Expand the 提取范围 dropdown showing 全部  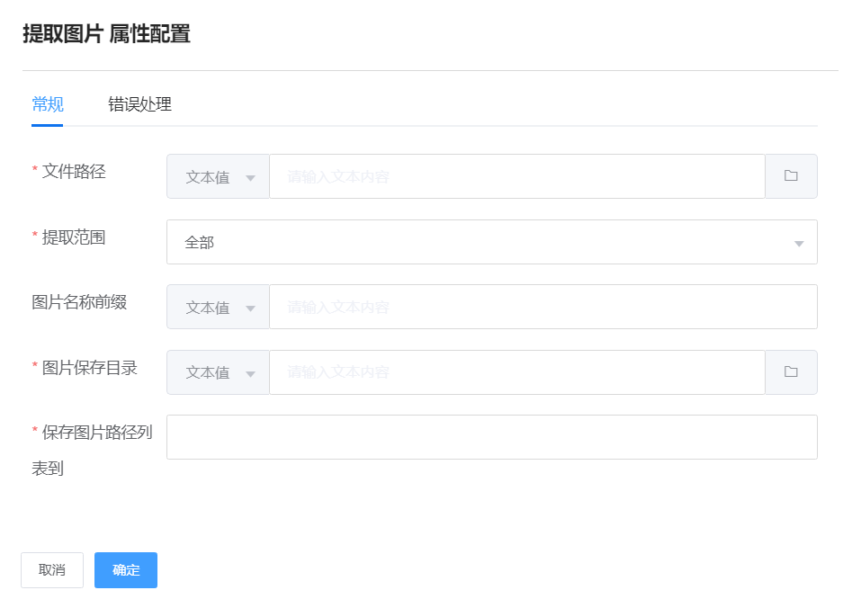(491, 242)
